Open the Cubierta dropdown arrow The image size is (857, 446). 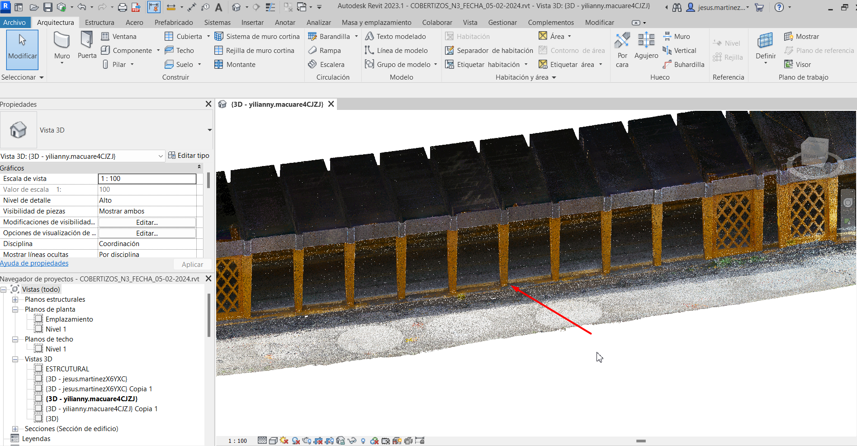[208, 36]
